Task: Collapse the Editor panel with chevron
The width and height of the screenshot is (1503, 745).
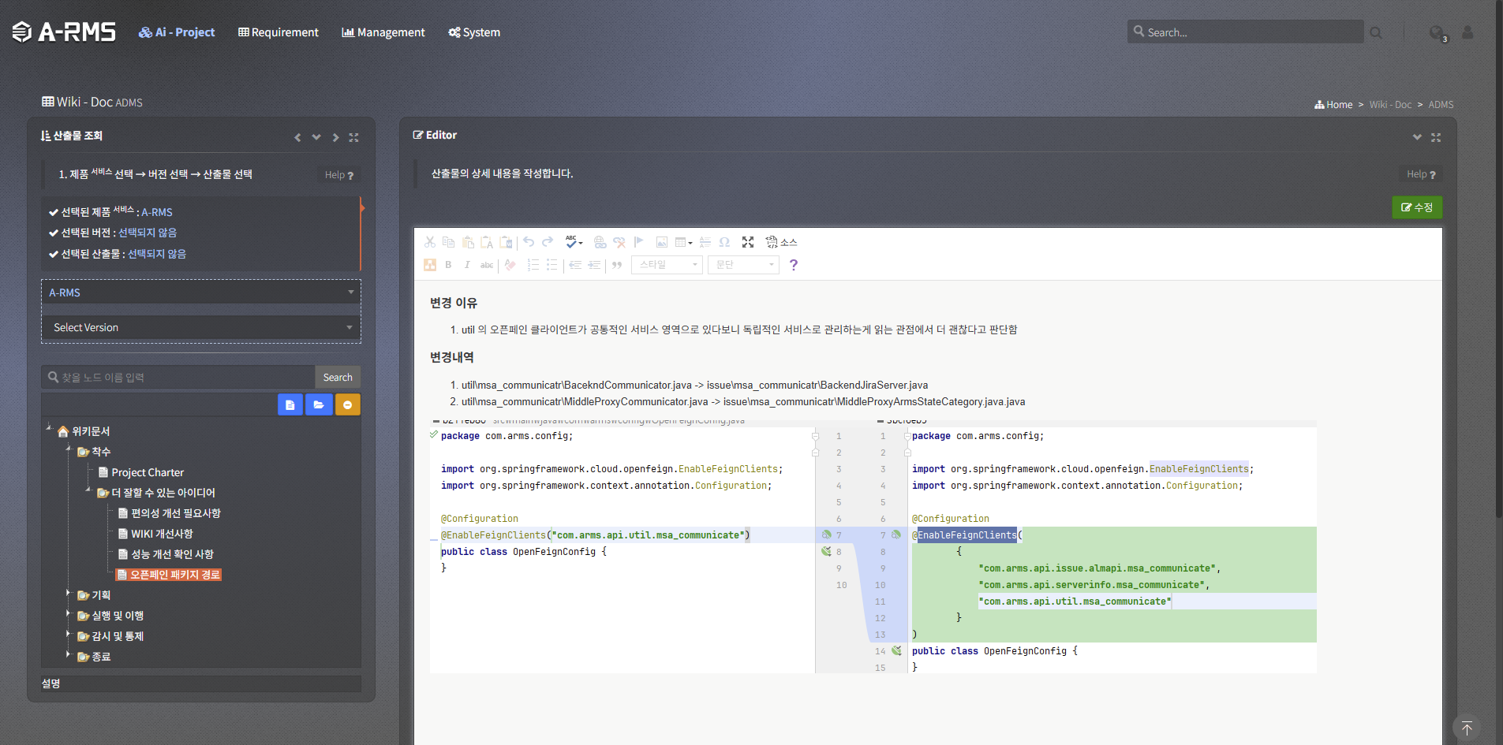Action: click(x=1417, y=137)
